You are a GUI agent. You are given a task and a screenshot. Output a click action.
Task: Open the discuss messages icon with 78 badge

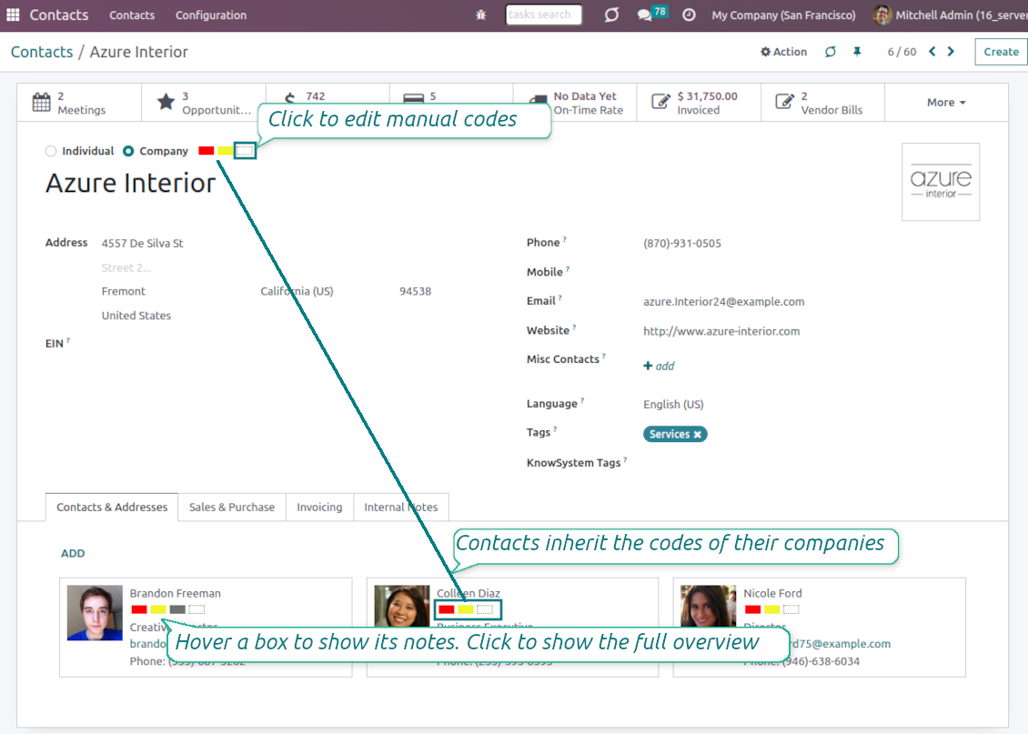click(651, 14)
